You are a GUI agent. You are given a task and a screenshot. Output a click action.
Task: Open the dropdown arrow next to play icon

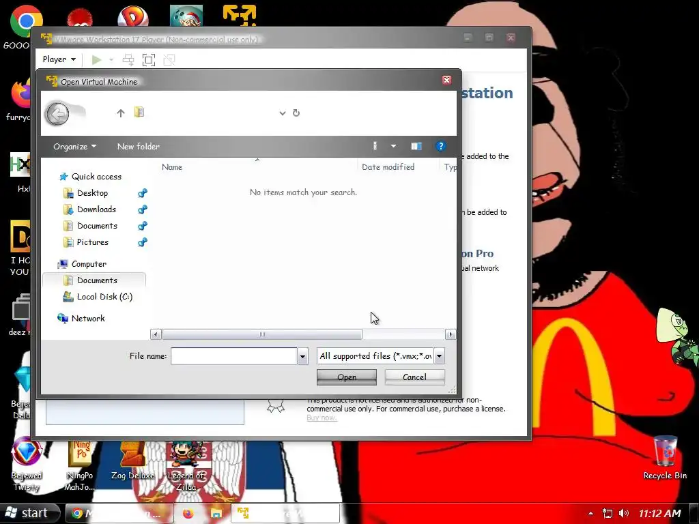tap(111, 60)
